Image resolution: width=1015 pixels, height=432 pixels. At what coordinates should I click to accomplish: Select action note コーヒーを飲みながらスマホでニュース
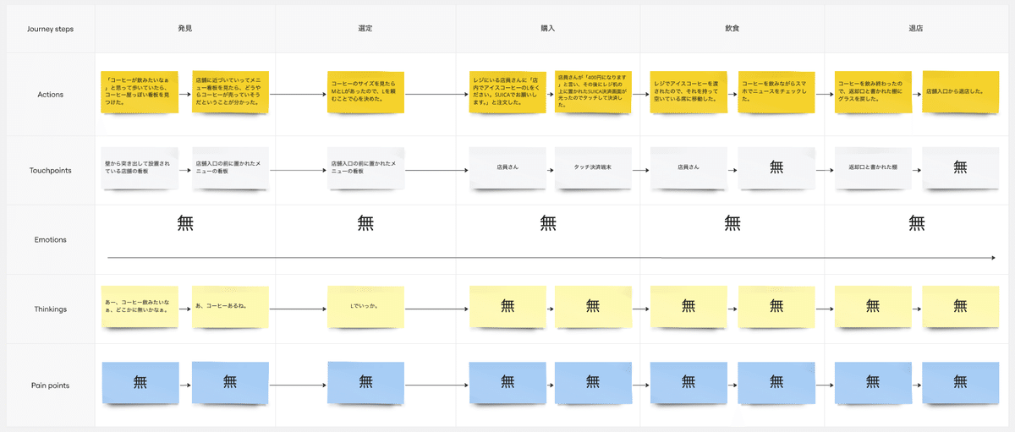[x=776, y=91]
